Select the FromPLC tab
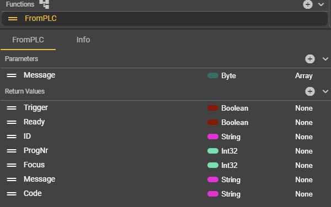This screenshot has width=331, height=207. click(28, 40)
